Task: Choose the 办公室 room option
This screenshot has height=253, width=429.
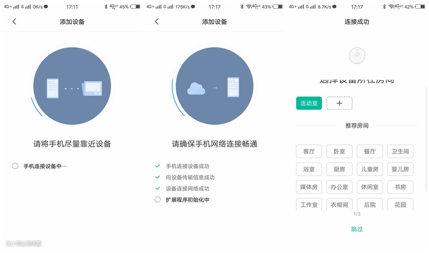Action: 339,187
